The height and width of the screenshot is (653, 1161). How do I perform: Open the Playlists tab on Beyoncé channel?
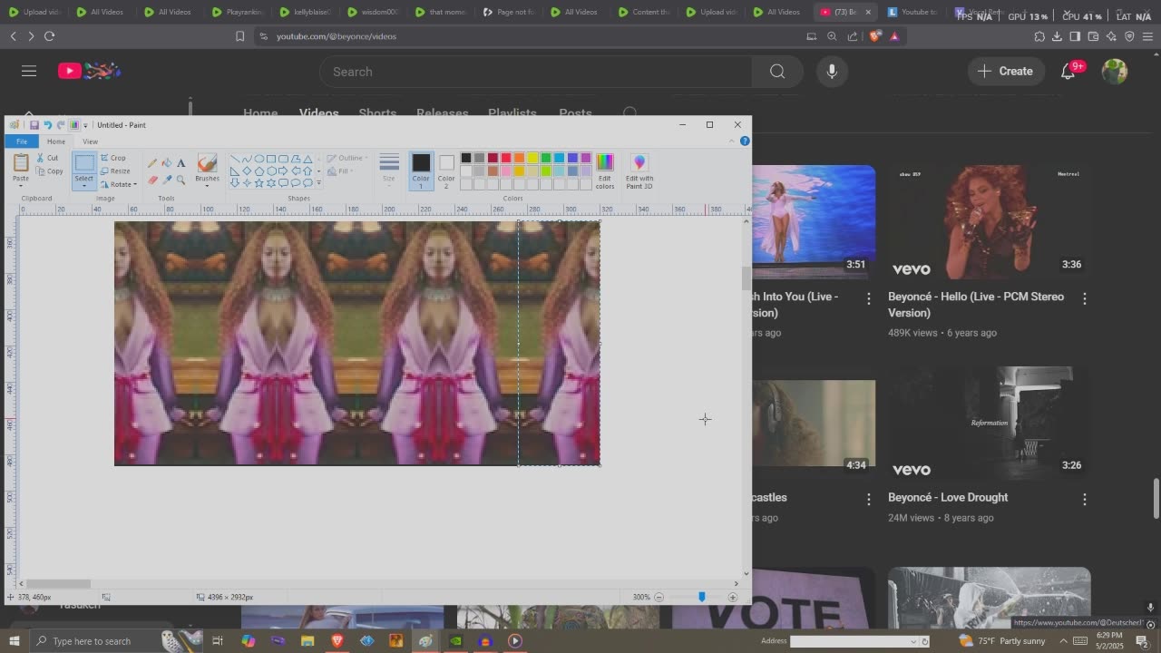click(x=512, y=113)
